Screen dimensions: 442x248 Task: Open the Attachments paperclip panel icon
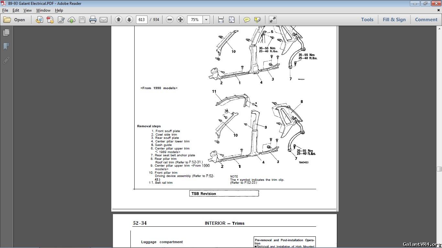coord(6,60)
